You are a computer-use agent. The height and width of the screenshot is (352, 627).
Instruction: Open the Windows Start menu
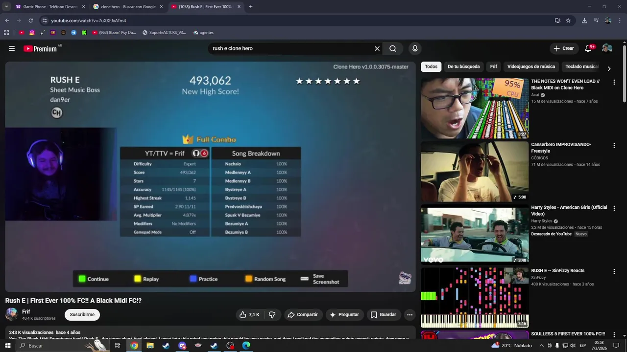tap(8, 346)
